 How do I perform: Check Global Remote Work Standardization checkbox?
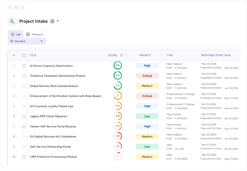24,86
